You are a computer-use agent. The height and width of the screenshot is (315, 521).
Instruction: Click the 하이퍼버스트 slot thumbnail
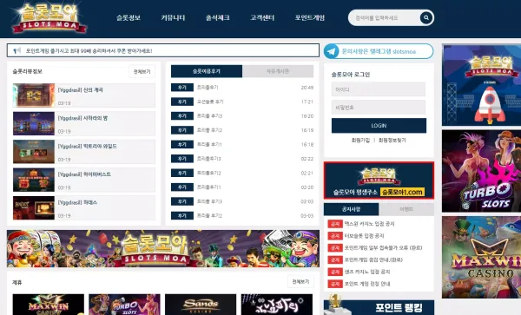click(x=34, y=180)
